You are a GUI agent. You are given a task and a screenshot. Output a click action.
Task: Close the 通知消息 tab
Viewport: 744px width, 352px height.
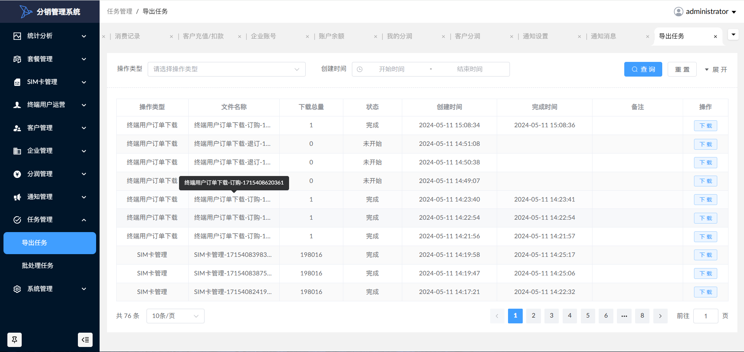point(648,36)
